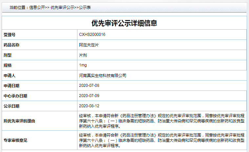249x152 pixels.
Task: Click the 拟优先审评的理由 label cell
Action: [x=40, y=121]
